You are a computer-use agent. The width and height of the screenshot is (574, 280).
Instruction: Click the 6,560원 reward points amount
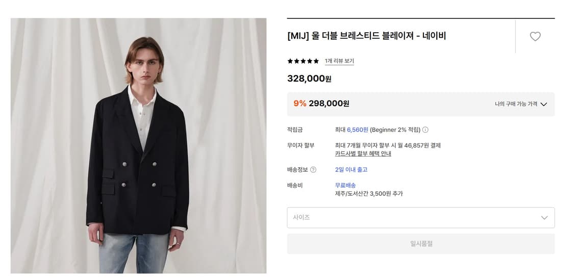(357, 130)
